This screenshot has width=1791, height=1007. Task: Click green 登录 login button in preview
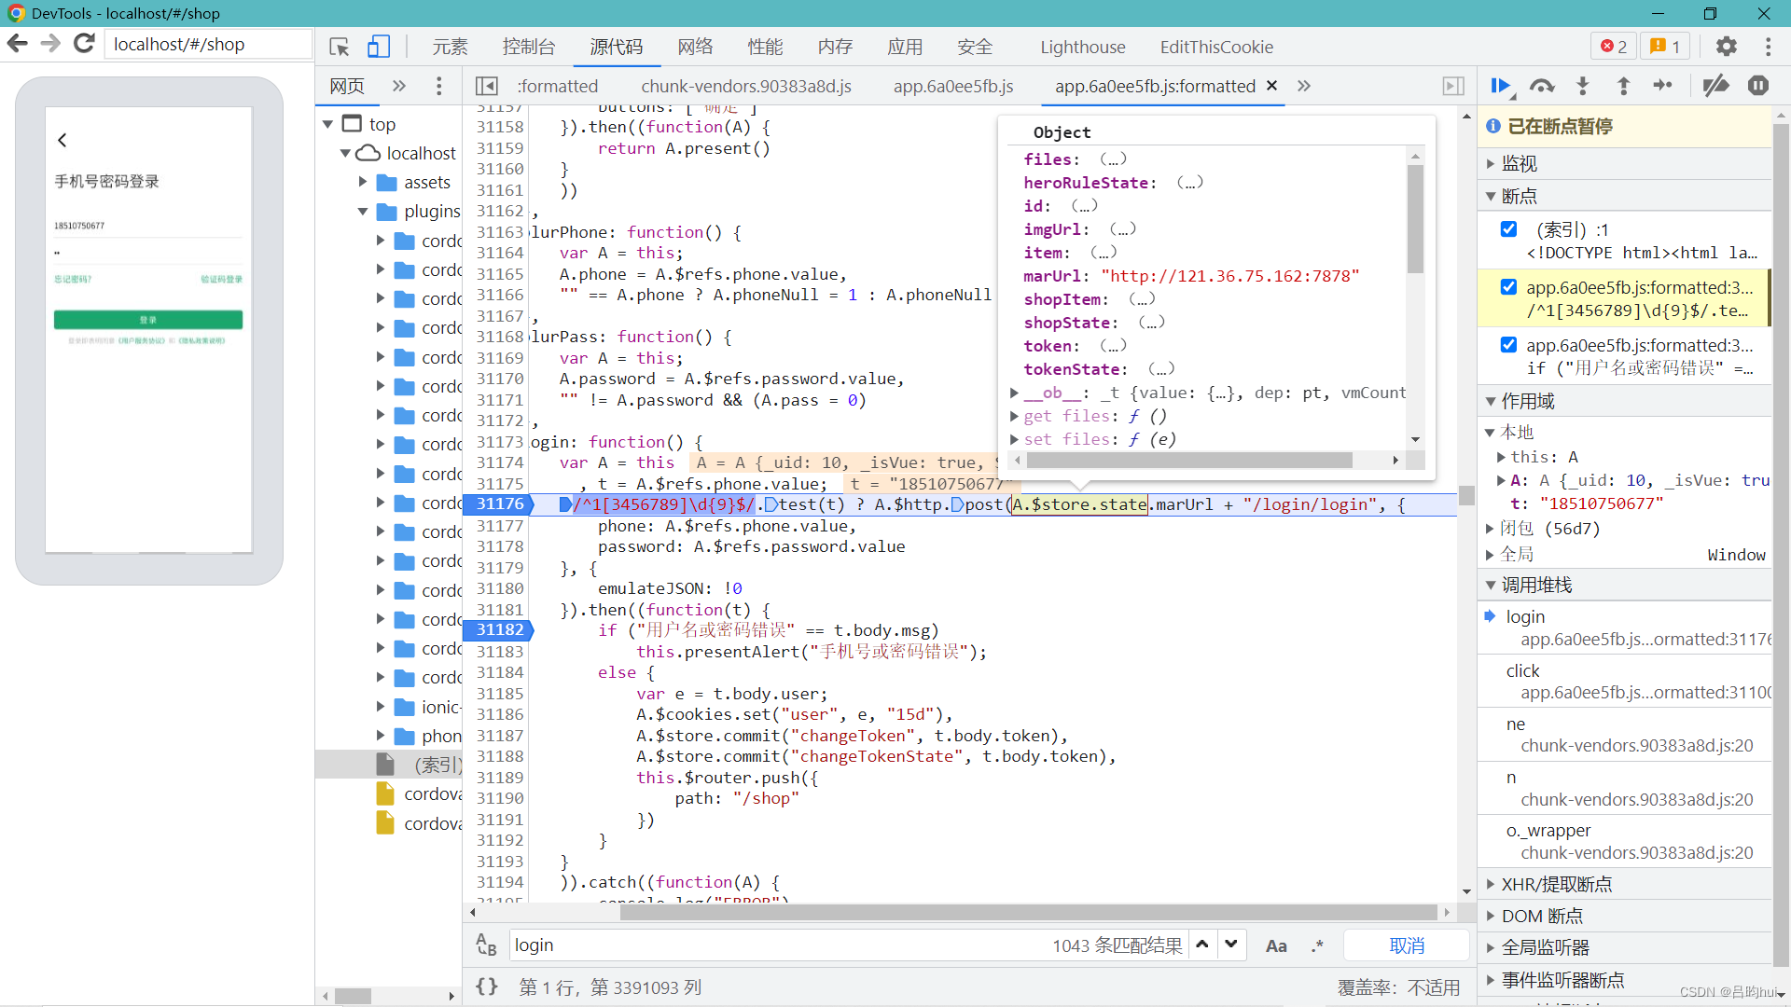148,320
